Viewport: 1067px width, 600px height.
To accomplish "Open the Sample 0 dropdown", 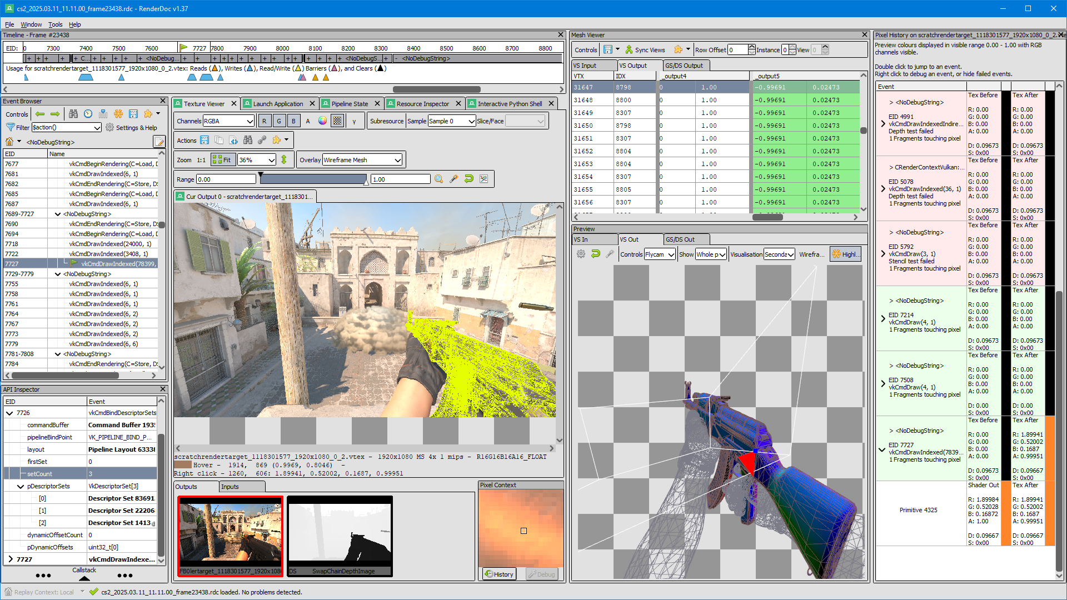I will (x=452, y=121).
